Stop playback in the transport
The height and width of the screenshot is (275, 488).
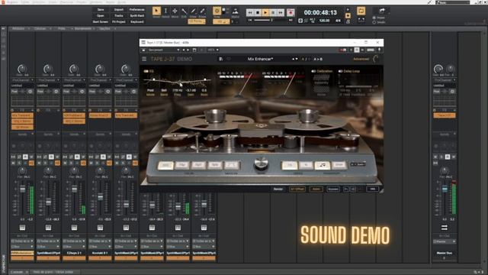click(x=258, y=12)
